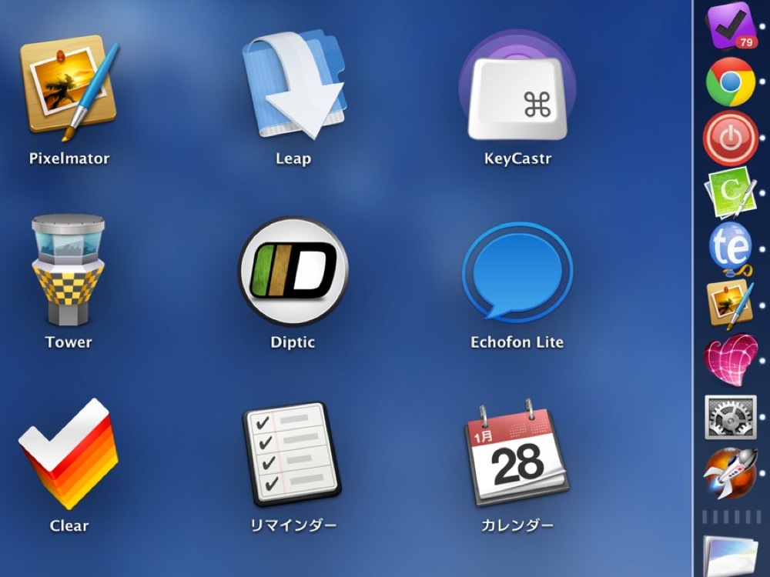Launch the Leap app icon
770x577 pixels.
[x=293, y=83]
